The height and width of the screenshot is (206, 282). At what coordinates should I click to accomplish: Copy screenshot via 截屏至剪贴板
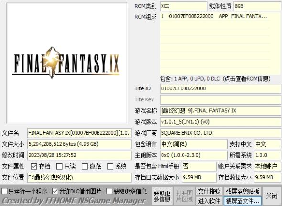pos(242,191)
